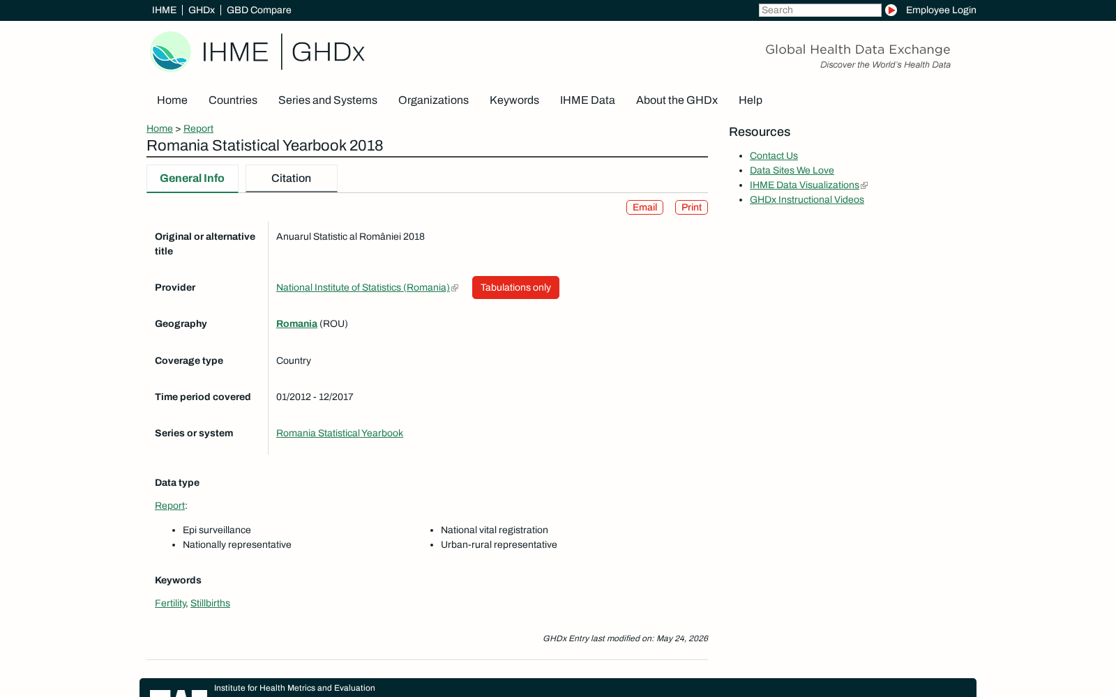
Task: Open Contact Us in Resources
Action: pyautogui.click(x=774, y=155)
